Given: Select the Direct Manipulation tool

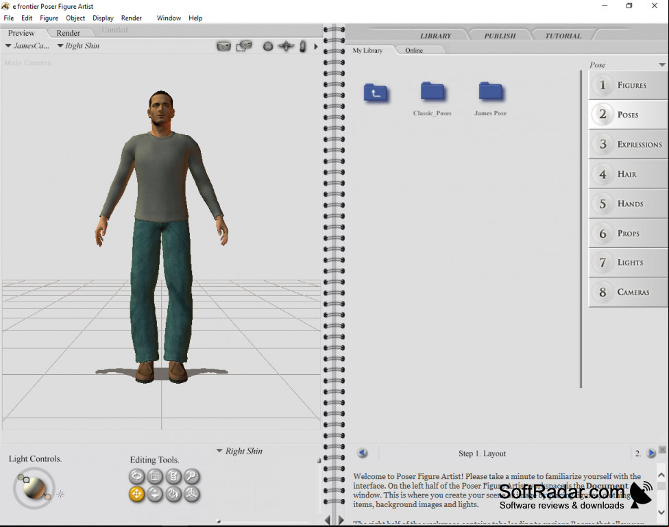Looking at the screenshot, I should 191,493.
